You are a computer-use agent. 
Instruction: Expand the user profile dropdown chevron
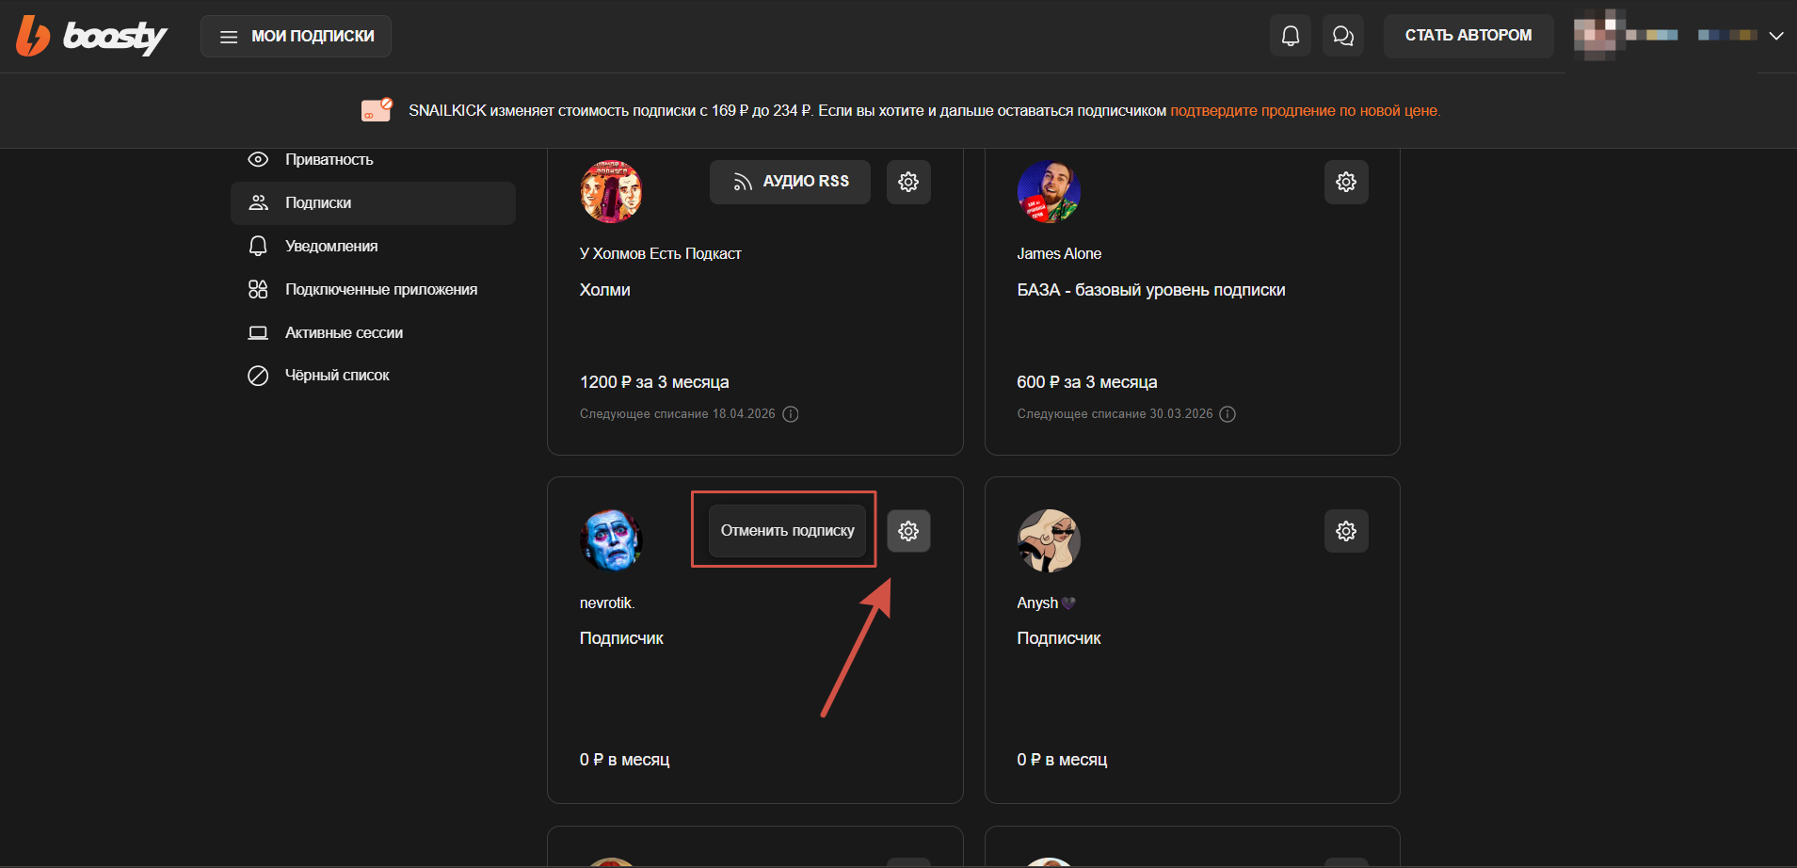tap(1776, 36)
